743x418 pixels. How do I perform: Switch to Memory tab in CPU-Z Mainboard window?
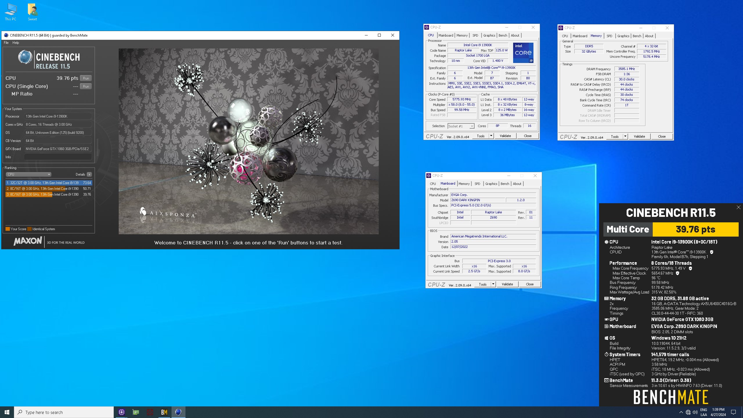pyautogui.click(x=464, y=184)
